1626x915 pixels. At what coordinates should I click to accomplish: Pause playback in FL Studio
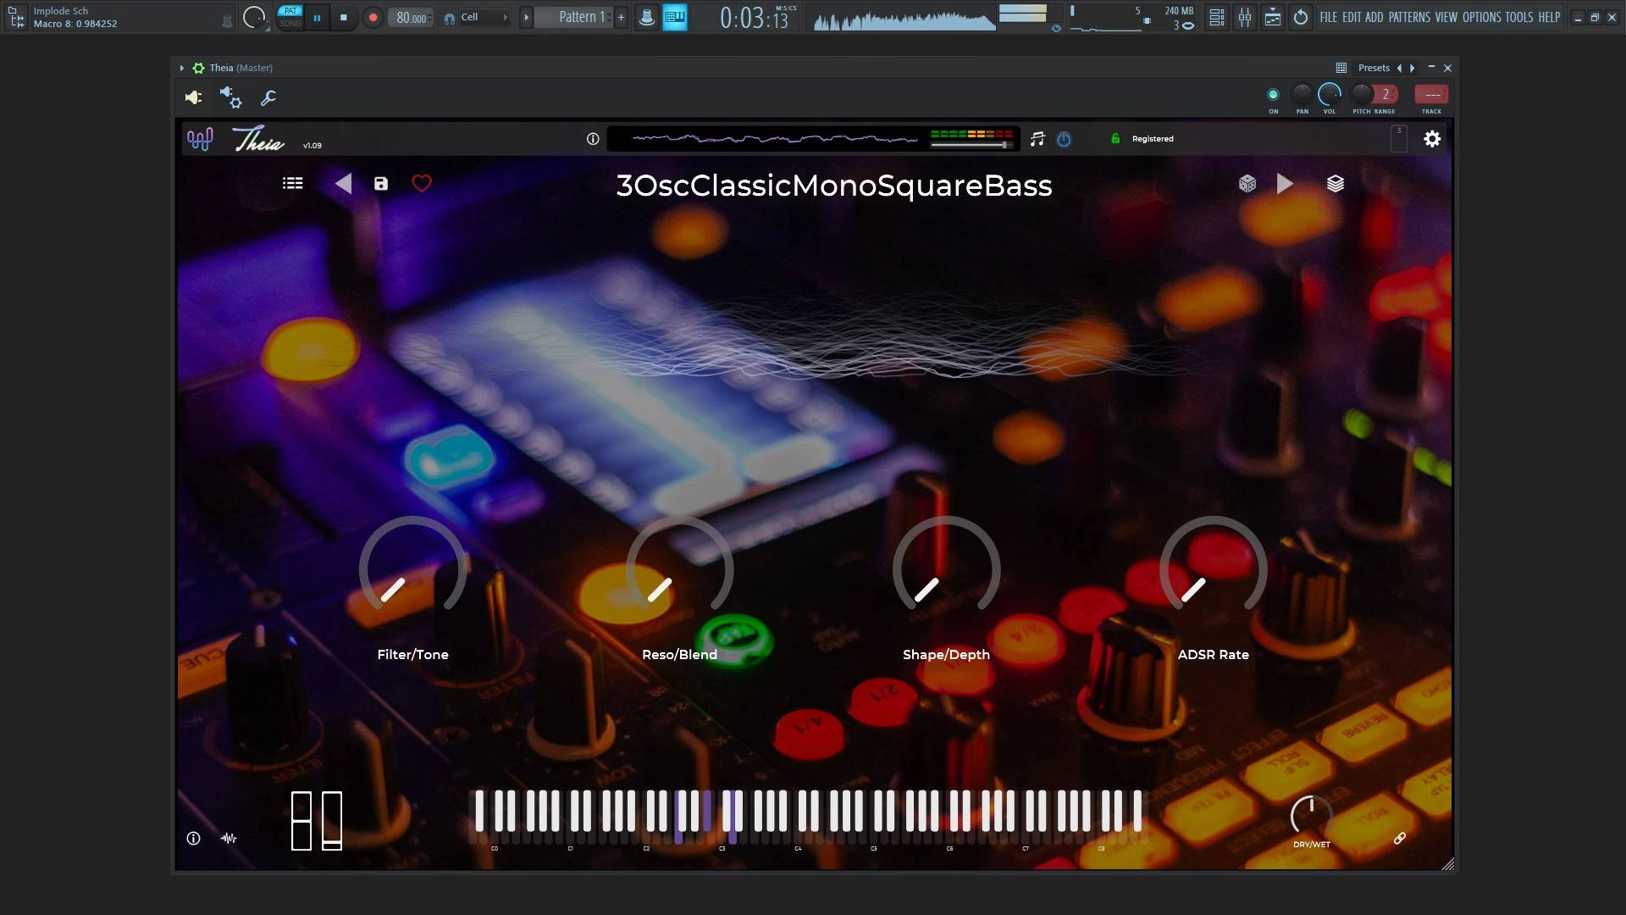click(x=317, y=17)
